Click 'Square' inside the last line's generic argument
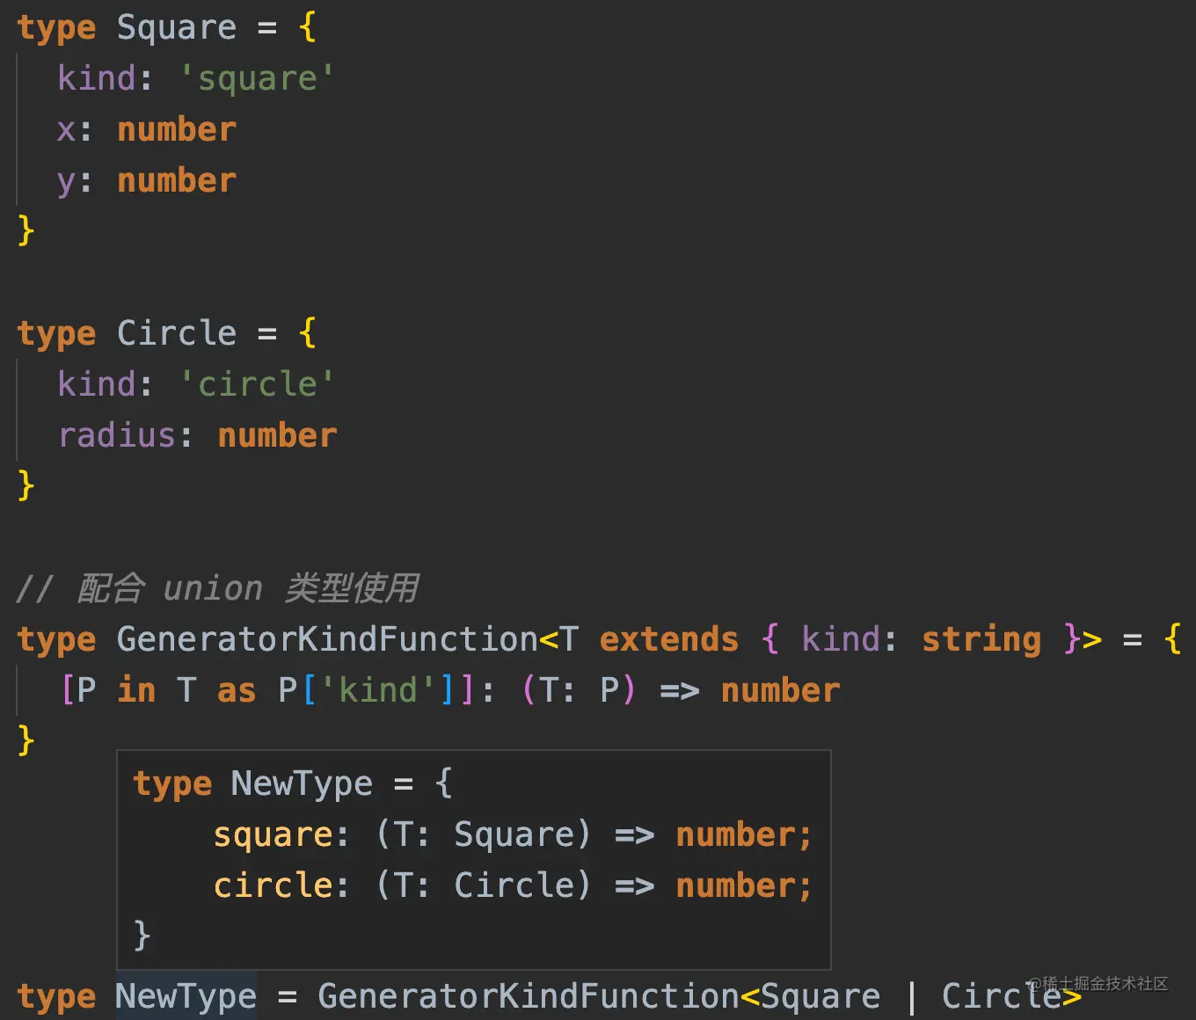 click(x=820, y=996)
